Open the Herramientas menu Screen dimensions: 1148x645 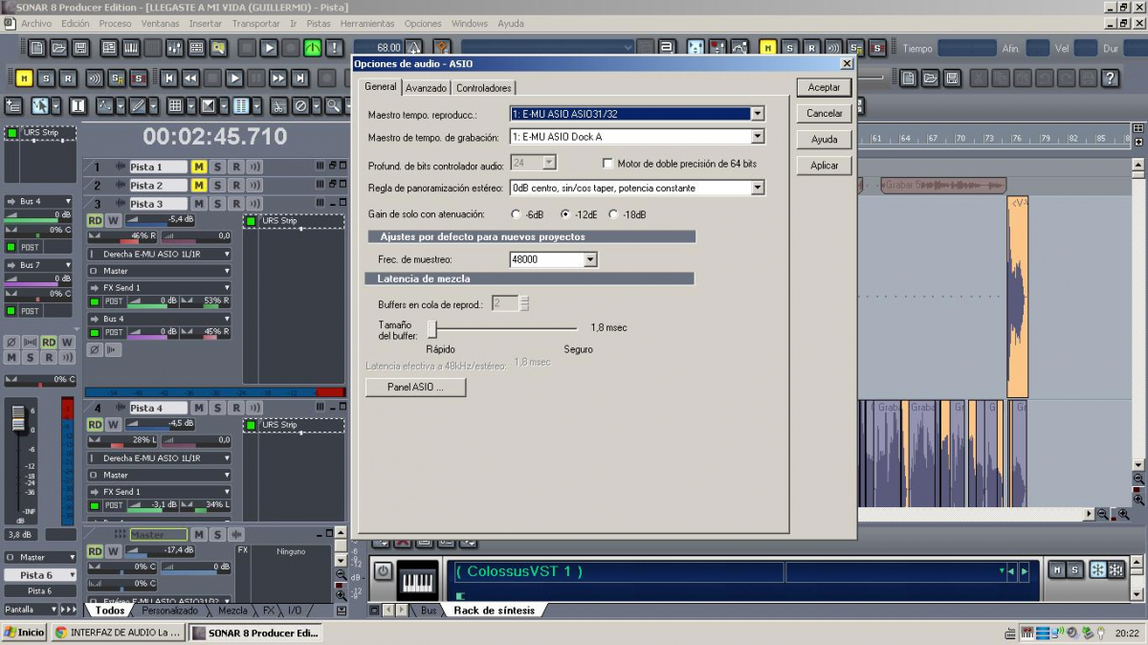367,23
